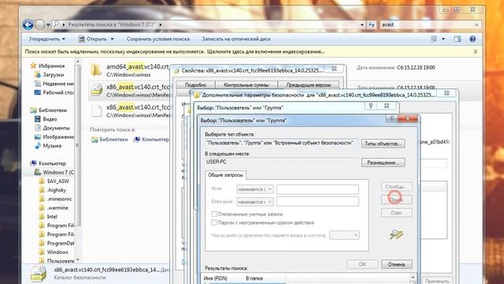Click the indexing info bar message
504x284 pixels.
[x=175, y=51]
